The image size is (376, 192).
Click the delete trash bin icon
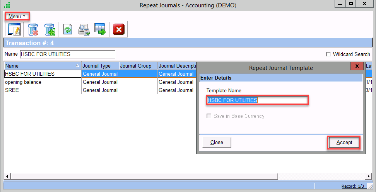[x=34, y=30]
